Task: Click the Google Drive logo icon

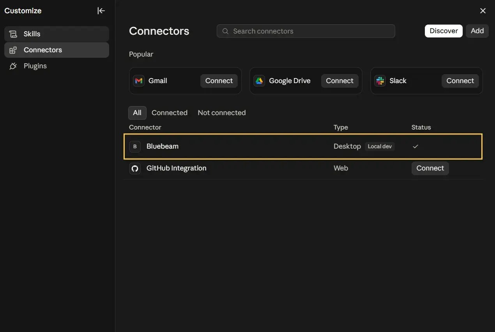Action: [259, 81]
